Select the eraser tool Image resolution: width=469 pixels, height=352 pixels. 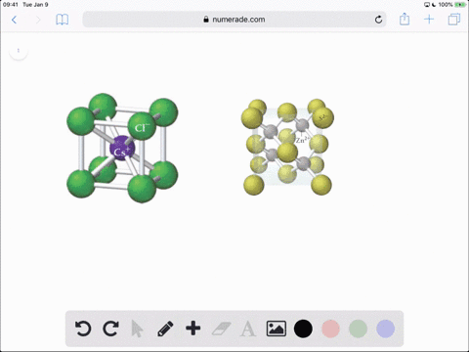(x=221, y=329)
